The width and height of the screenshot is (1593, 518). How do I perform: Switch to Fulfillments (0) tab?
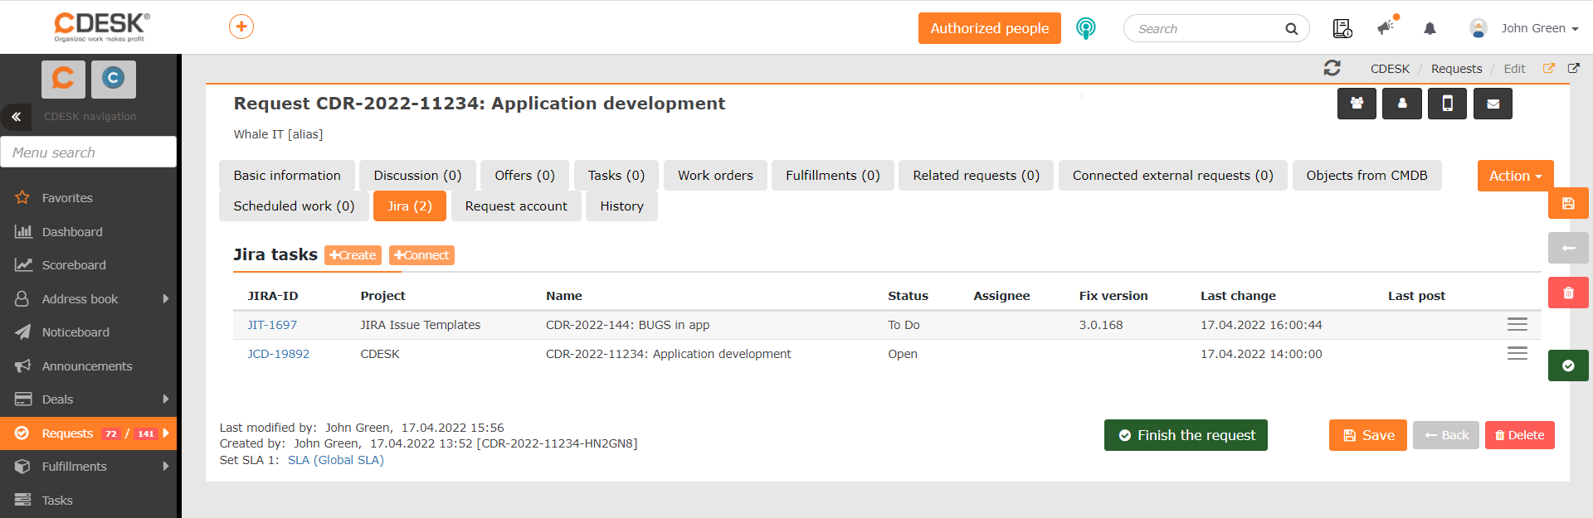coord(833,176)
